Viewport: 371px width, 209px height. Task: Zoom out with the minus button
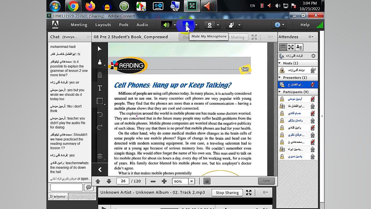tap(153, 181)
